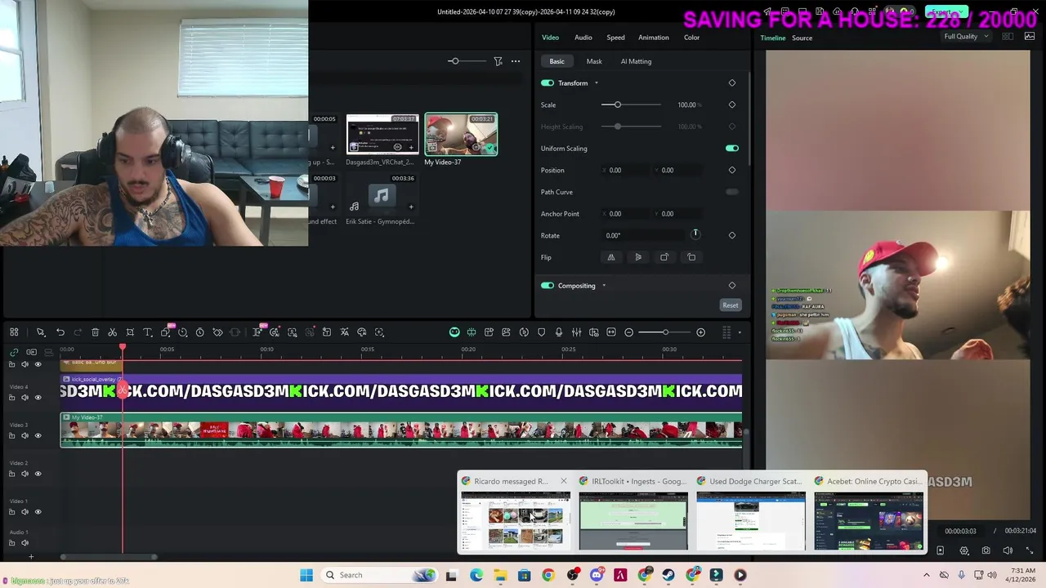Screen dimensions: 1046x588
Task: Open the layout grid icon in timeline toolbar
Action: click(14, 332)
